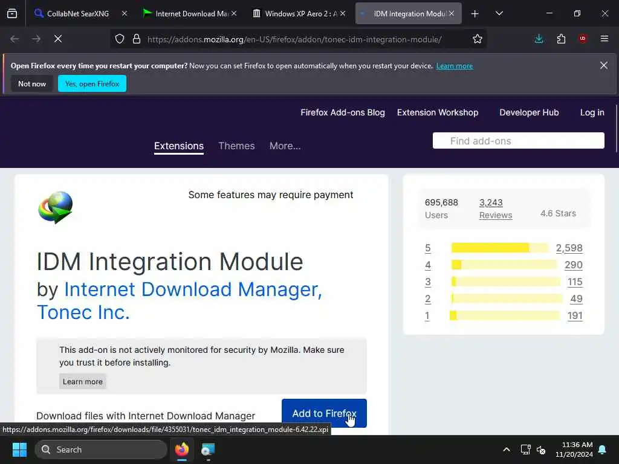Switch to the CollabNet SearXNG tab
Image resolution: width=619 pixels, height=464 pixels.
click(78, 13)
